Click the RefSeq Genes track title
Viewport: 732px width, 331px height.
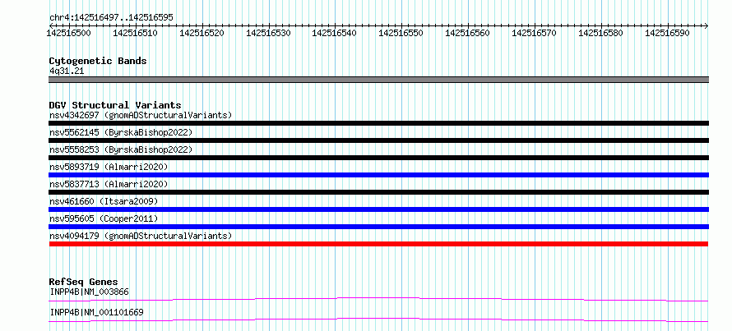coord(84,282)
